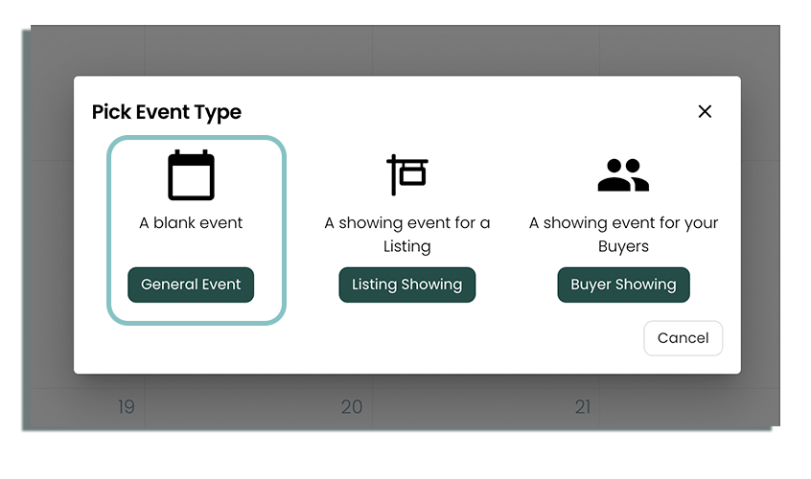Select the Buyer Showing button
Viewport: 811px width, 479px height.
click(623, 285)
